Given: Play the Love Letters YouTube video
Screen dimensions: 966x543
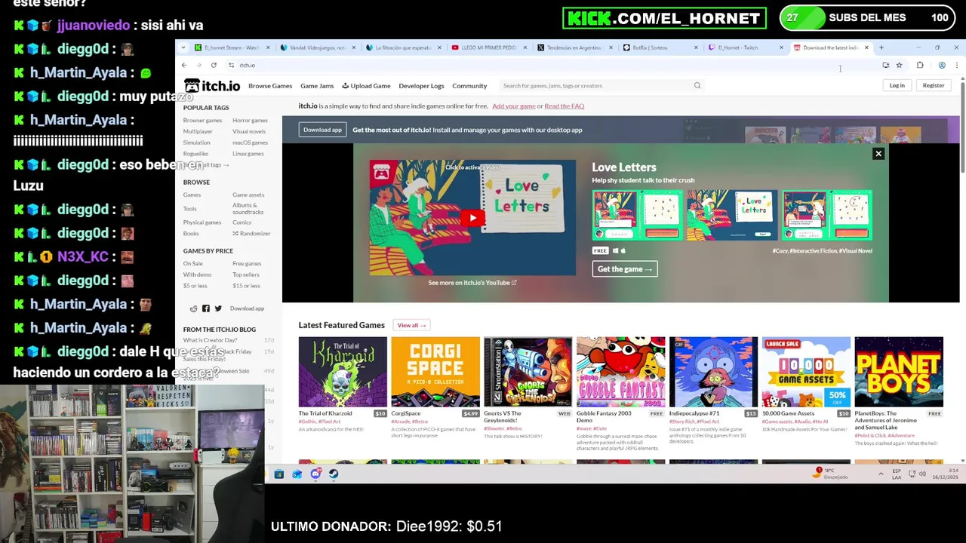Looking at the screenshot, I should (472, 218).
